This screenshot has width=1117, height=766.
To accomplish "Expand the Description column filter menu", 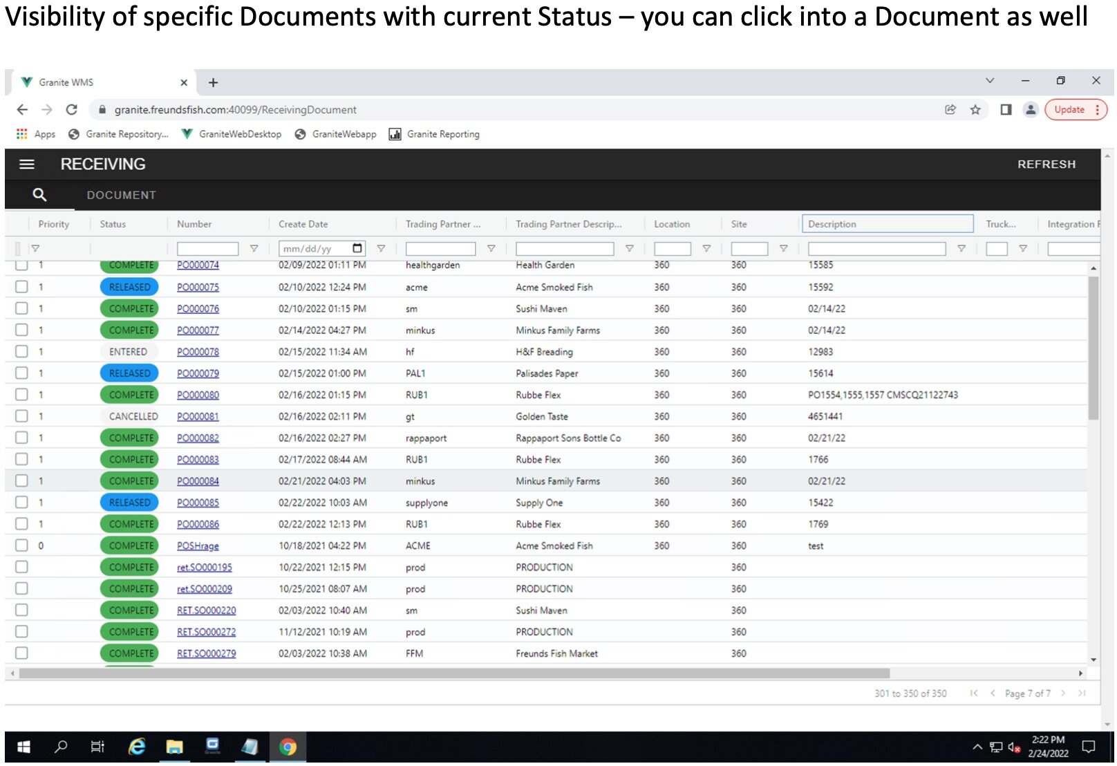I will [961, 249].
